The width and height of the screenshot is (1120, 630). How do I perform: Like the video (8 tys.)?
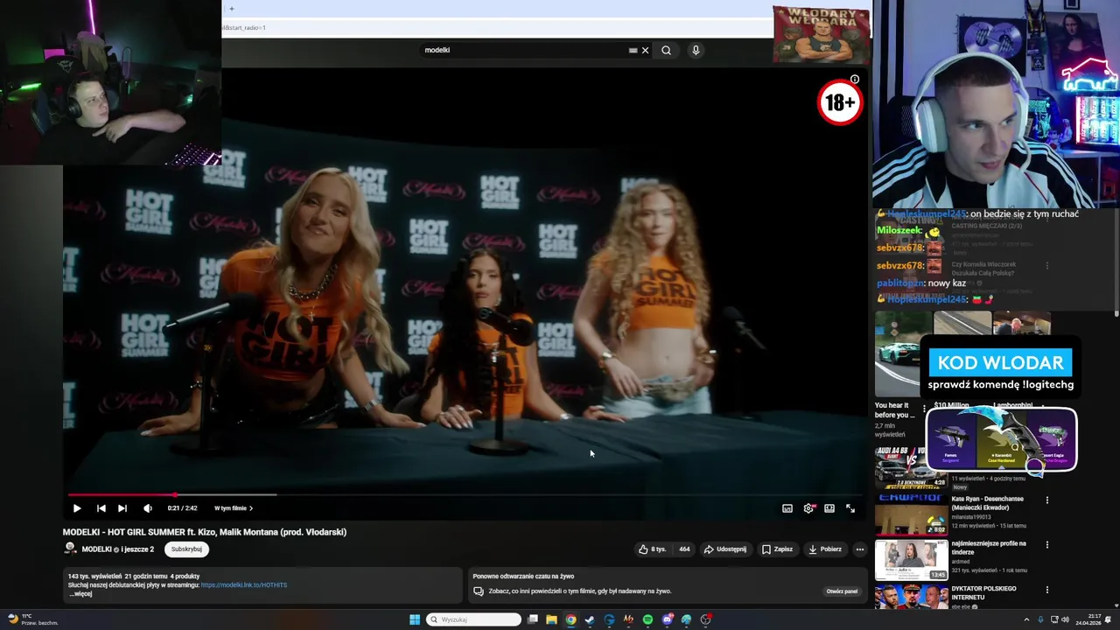(x=653, y=549)
